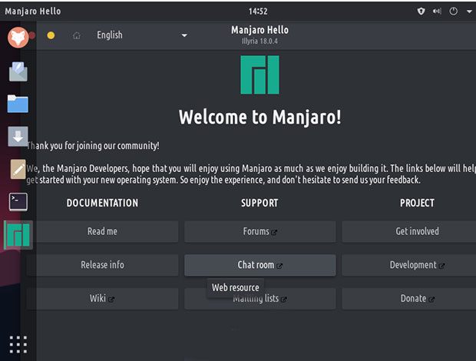Open the Files folder icon in dock
The width and height of the screenshot is (476, 361).
(18, 104)
